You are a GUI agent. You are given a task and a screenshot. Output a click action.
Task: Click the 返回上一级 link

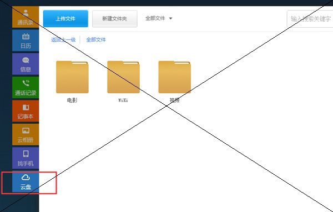coord(63,40)
